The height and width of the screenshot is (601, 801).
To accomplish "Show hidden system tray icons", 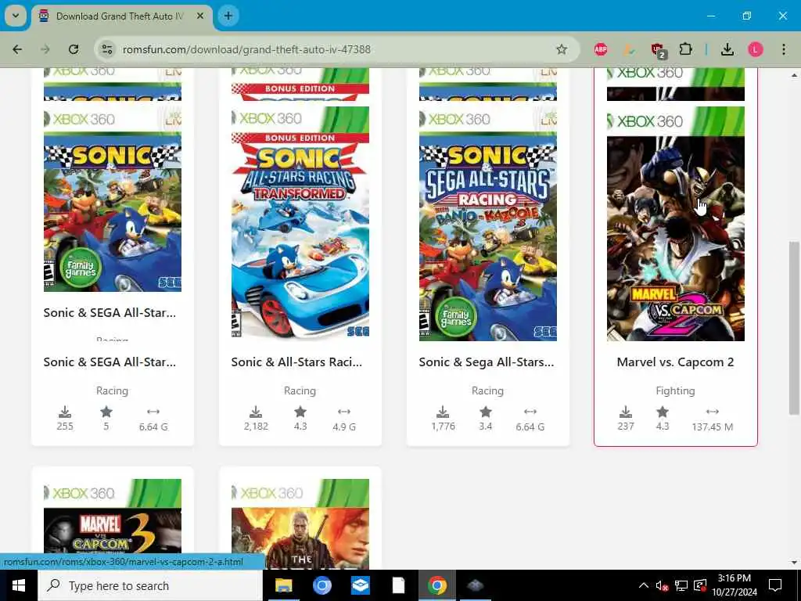I will coord(644,585).
